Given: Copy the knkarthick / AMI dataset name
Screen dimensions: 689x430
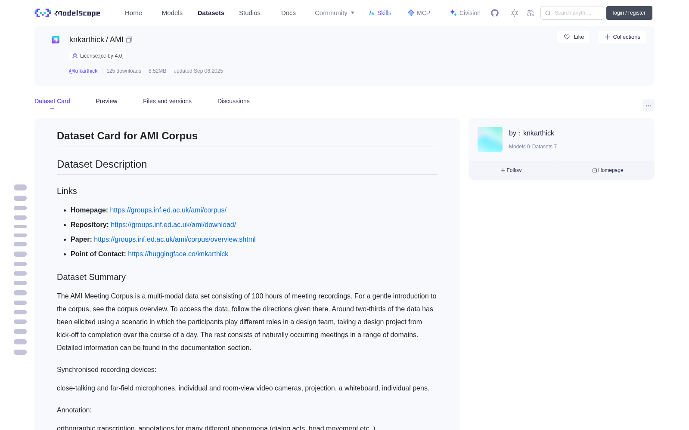Looking at the screenshot, I should coord(129,40).
